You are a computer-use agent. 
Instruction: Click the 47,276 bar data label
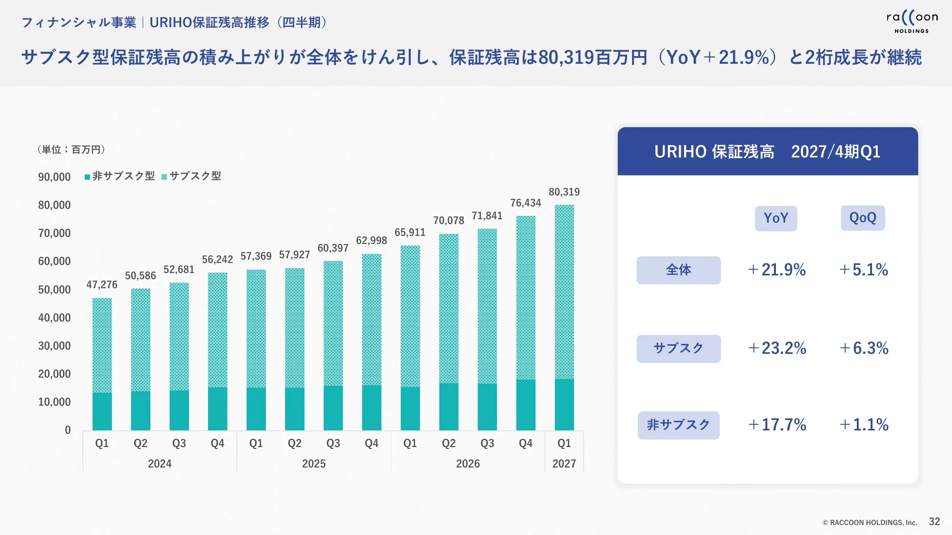click(x=102, y=285)
